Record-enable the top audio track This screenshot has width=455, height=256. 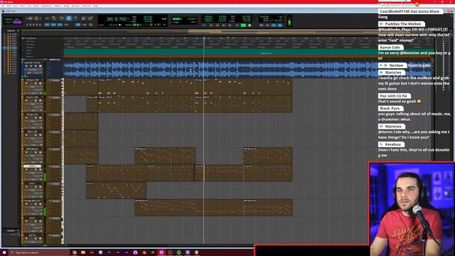tap(27, 66)
